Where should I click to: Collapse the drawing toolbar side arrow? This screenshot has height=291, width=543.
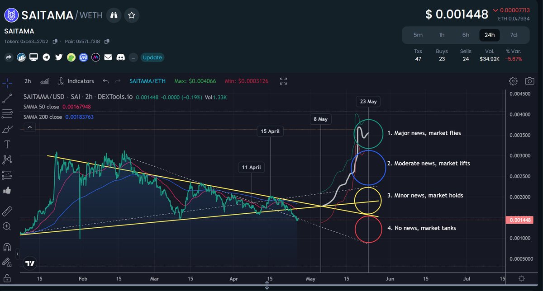pos(18,255)
